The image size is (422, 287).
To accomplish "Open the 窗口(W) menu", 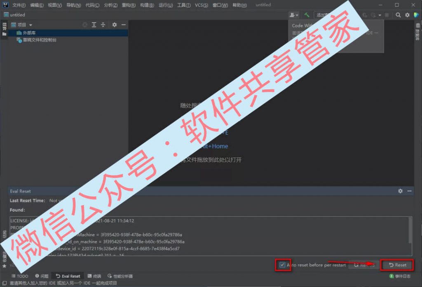I will (x=220, y=5).
